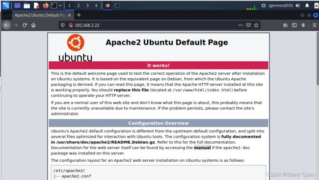Open the terminal emulator launcher
319x180 pixels.
(x=54, y=5)
